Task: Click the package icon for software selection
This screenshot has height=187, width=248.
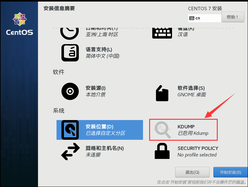Action: click(162, 93)
